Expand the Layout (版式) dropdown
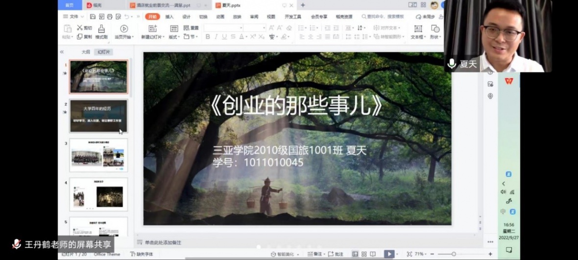 click(x=174, y=37)
